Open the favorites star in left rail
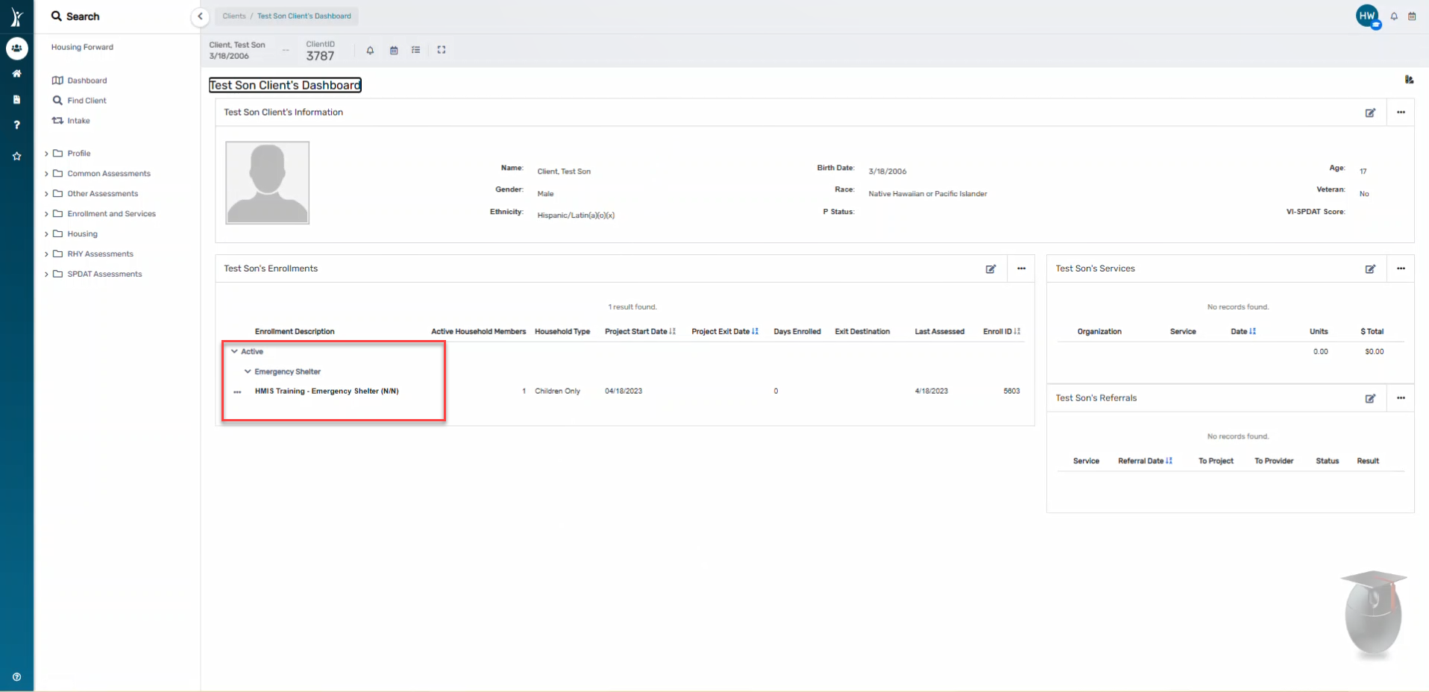Screen dimensions: 1429x692 click(x=16, y=157)
